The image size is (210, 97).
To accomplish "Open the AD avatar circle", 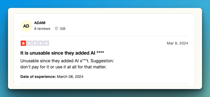I will coord(26,26).
